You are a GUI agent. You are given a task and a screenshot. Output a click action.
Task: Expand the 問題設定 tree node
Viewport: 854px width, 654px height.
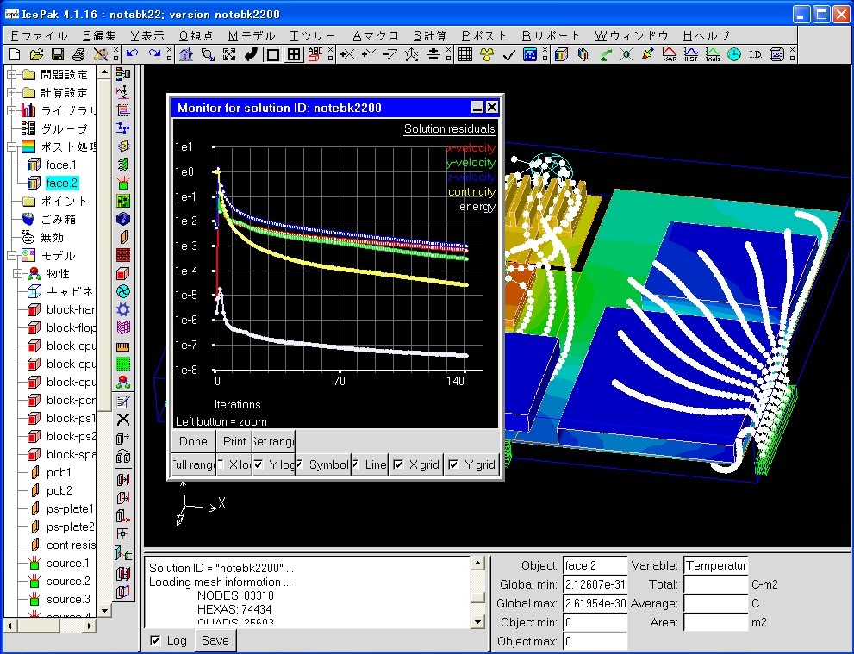pyautogui.click(x=11, y=75)
